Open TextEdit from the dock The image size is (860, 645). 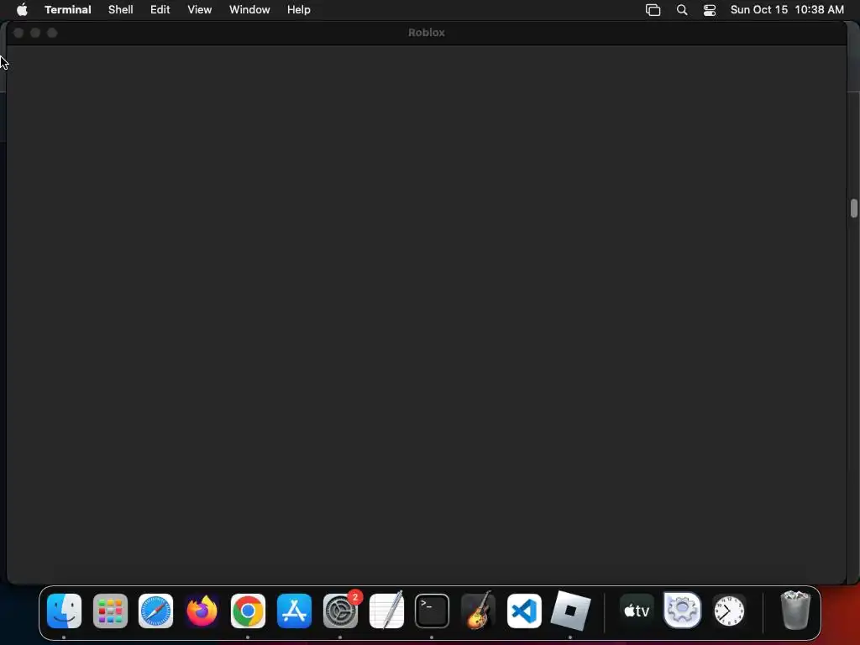click(x=386, y=611)
